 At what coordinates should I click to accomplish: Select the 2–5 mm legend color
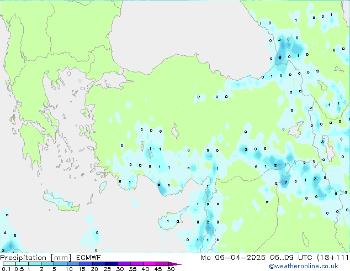coord(47,264)
